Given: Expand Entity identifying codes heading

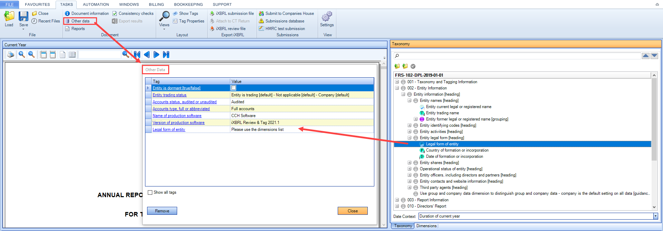Looking at the screenshot, I should click(x=410, y=125).
